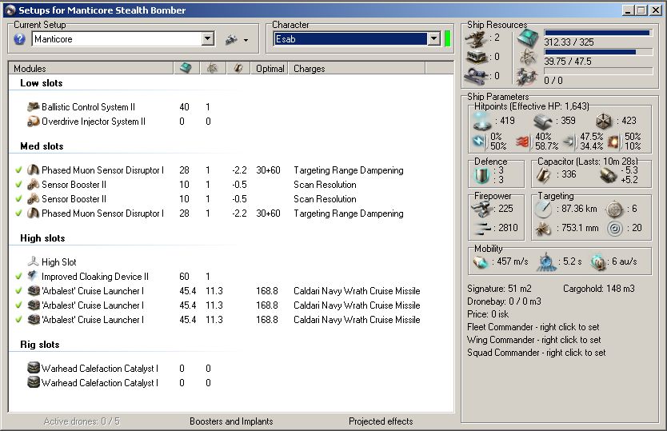
Task: Toggle the second Sensor Booster II checkmark
Action: (x=18, y=199)
